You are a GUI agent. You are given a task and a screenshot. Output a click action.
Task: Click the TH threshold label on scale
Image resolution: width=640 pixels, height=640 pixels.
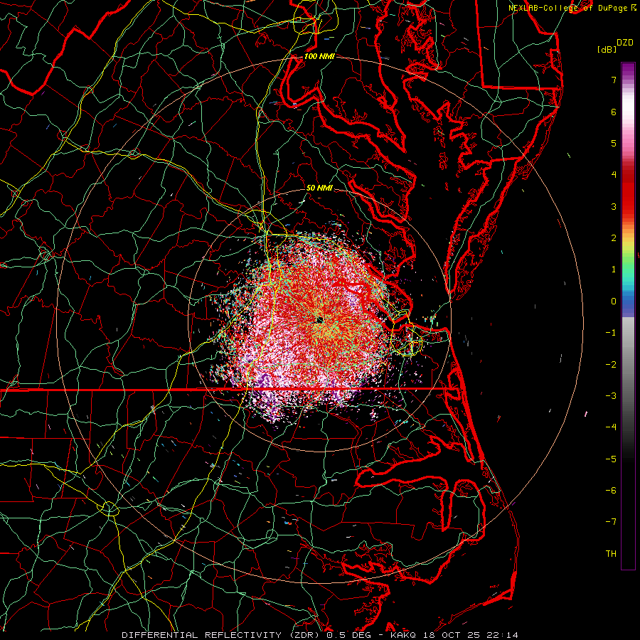pos(611,554)
